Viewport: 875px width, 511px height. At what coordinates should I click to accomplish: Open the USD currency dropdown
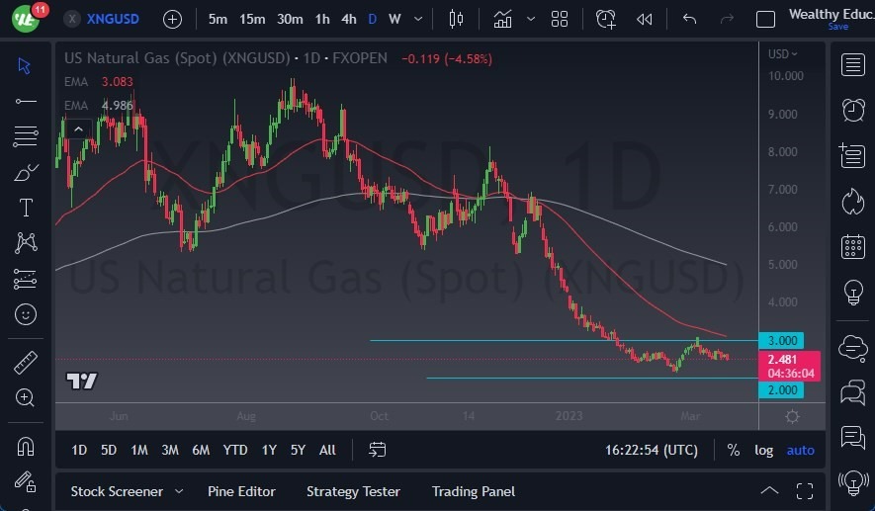782,54
